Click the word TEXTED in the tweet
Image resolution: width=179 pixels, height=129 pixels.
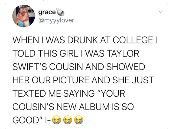pos(29,93)
